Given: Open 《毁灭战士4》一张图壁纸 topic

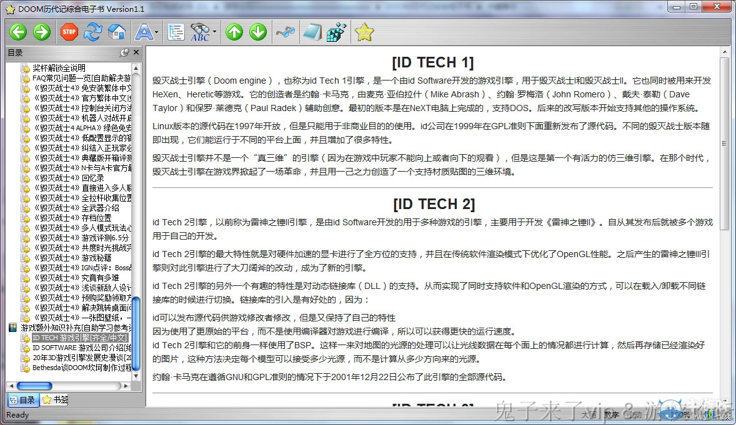Looking at the screenshot, I should point(82,318).
